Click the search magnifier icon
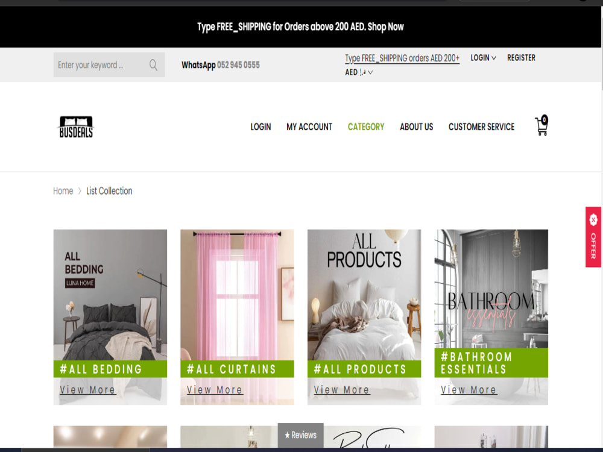 pyautogui.click(x=153, y=65)
